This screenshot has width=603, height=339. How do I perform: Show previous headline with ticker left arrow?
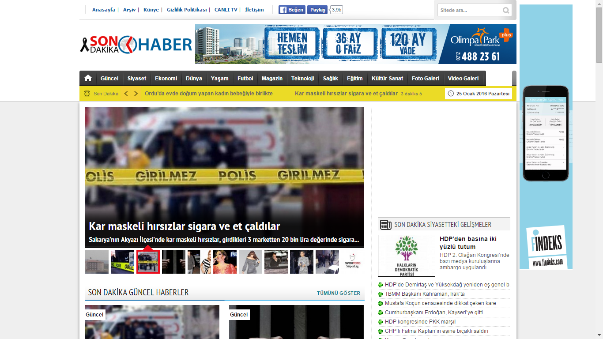coord(126,94)
